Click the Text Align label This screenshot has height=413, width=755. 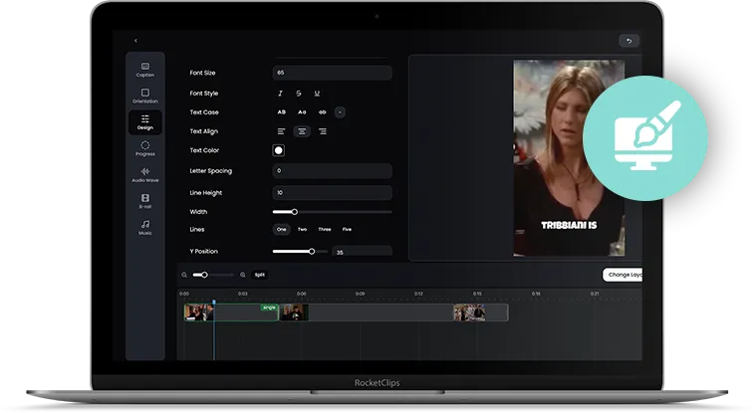(x=203, y=131)
